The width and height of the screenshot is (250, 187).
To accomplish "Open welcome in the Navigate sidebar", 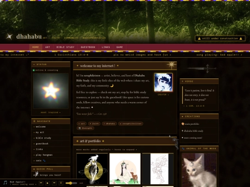I will [51, 127].
